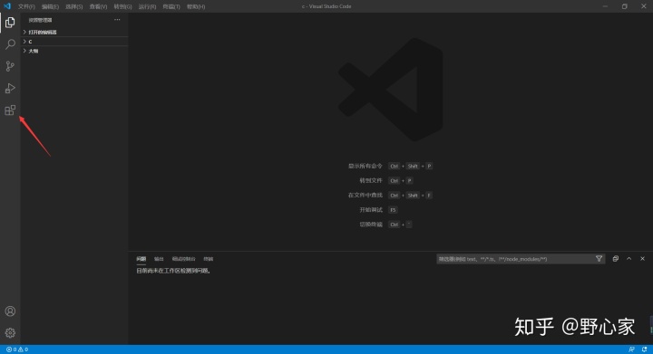Click the 切换终端 shortcut hint
The width and height of the screenshot is (653, 354).
tap(371, 225)
